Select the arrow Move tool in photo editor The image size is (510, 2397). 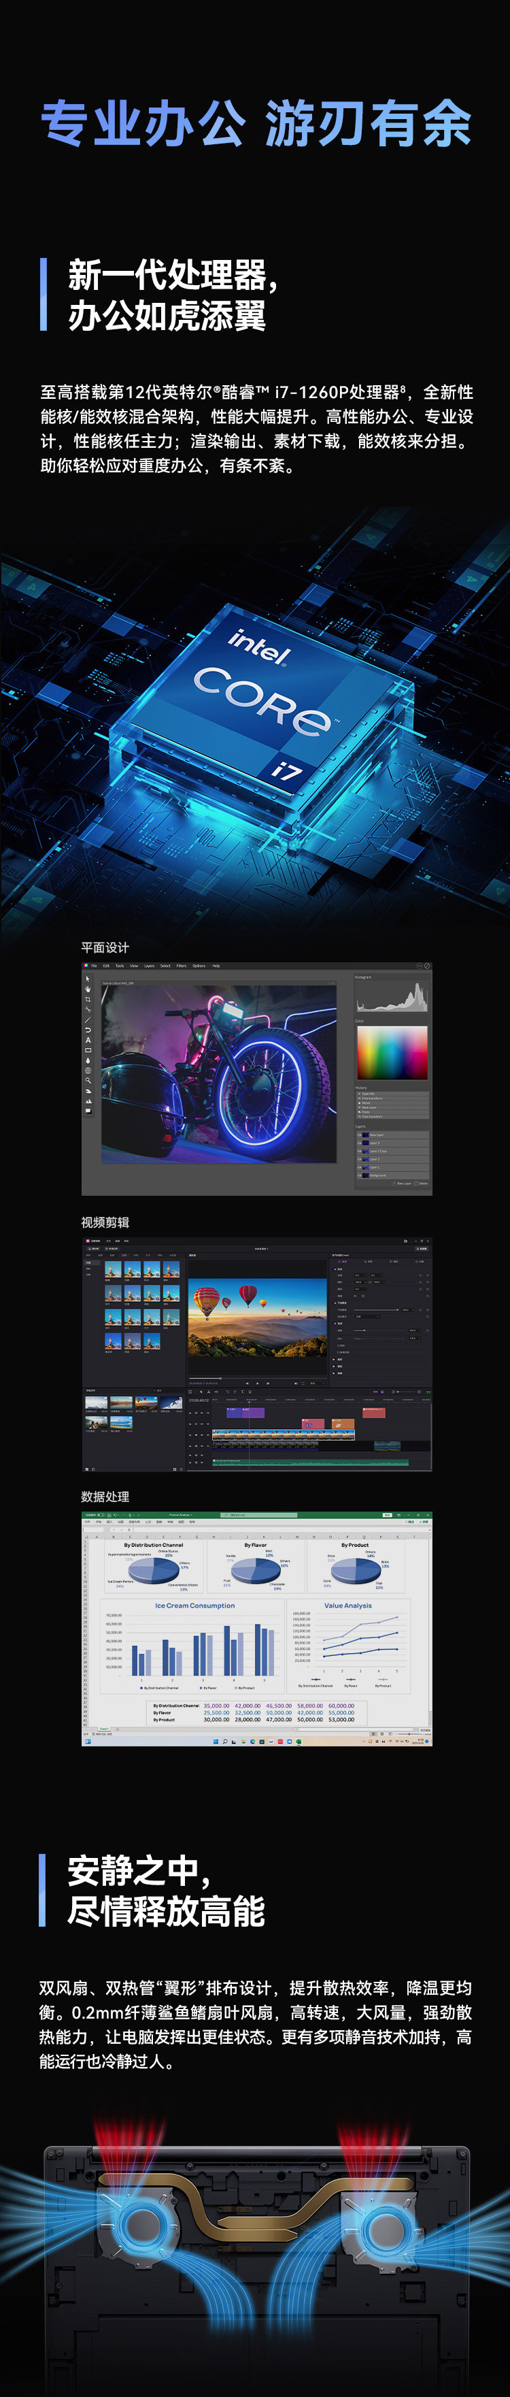pyautogui.click(x=88, y=979)
